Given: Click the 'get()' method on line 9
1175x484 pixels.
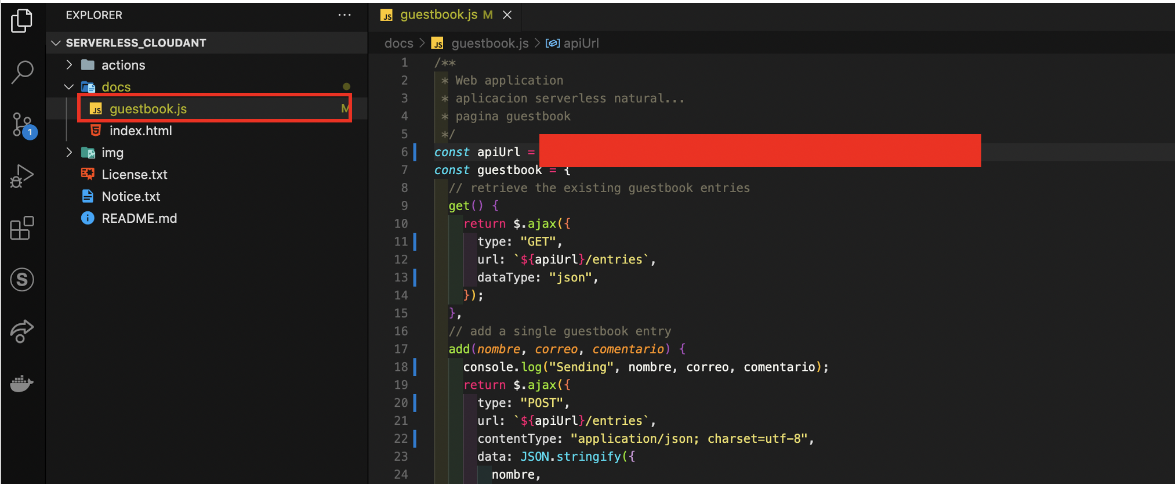Looking at the screenshot, I should [466, 205].
